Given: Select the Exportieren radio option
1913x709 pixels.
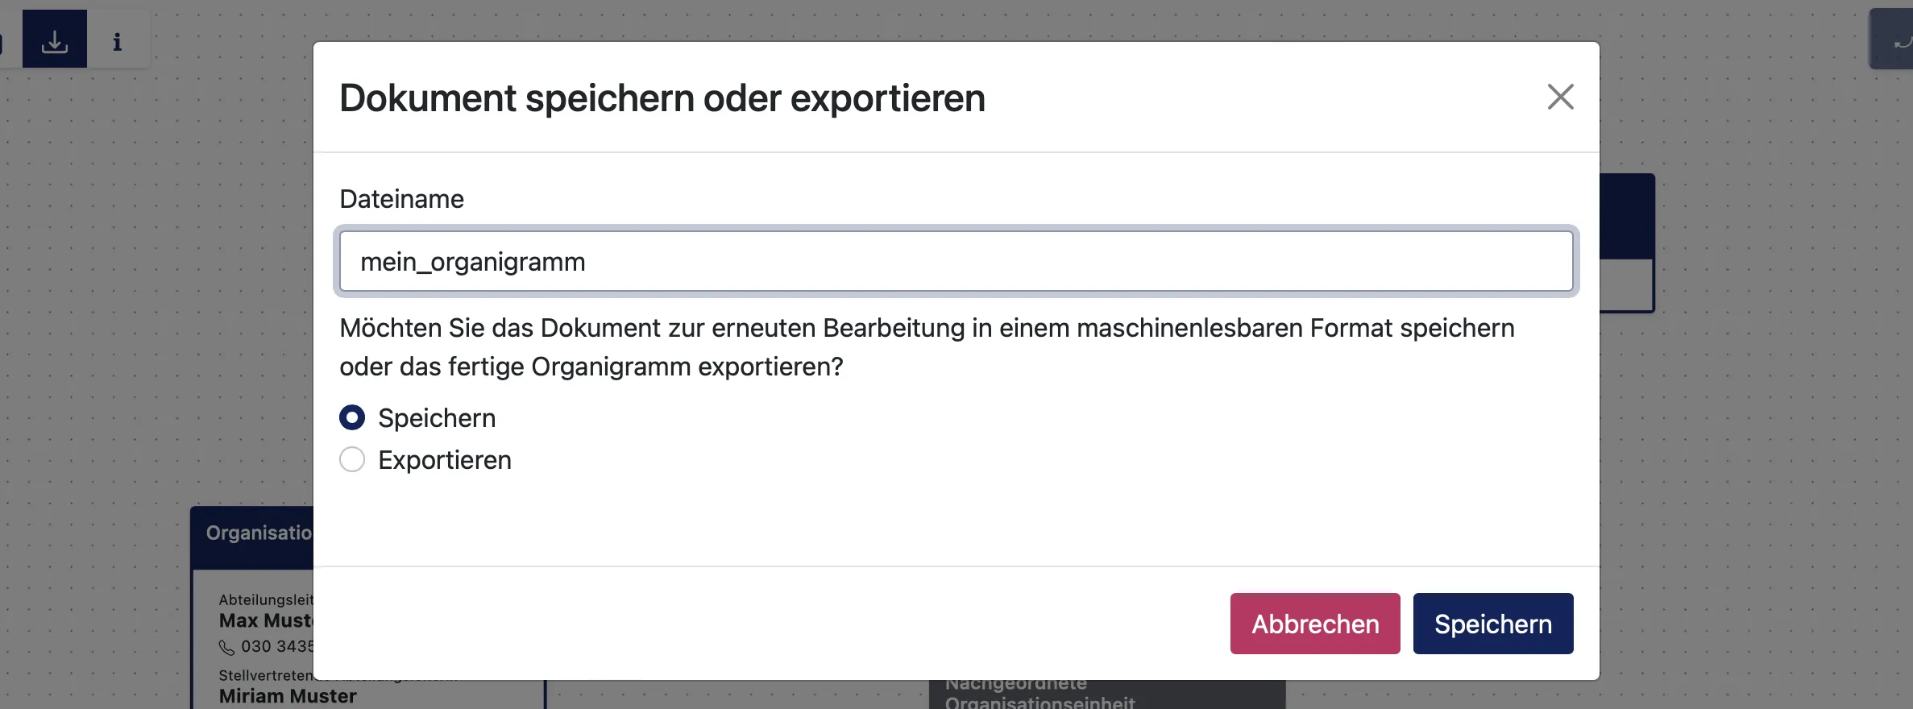Looking at the screenshot, I should tap(352, 459).
